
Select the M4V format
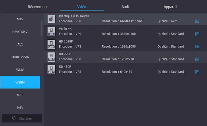point(20,108)
